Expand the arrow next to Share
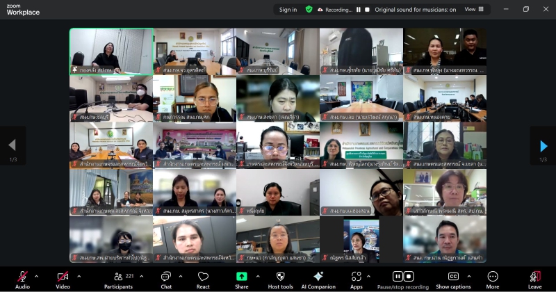The image size is (556, 292). (x=257, y=276)
